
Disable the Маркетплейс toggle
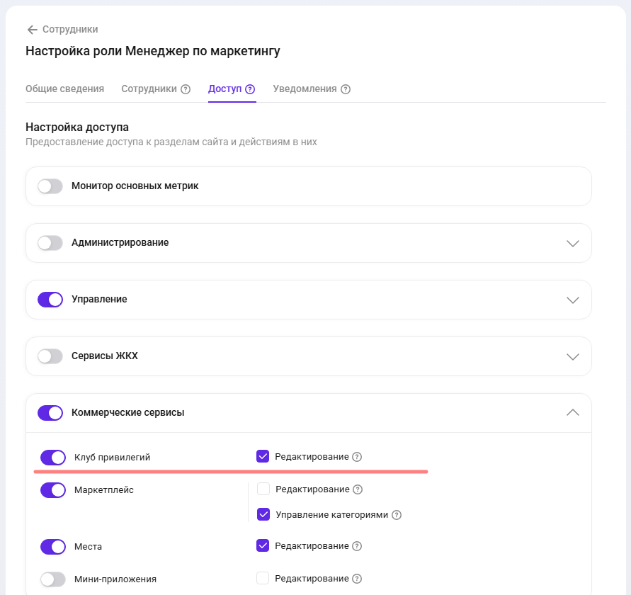pos(53,489)
